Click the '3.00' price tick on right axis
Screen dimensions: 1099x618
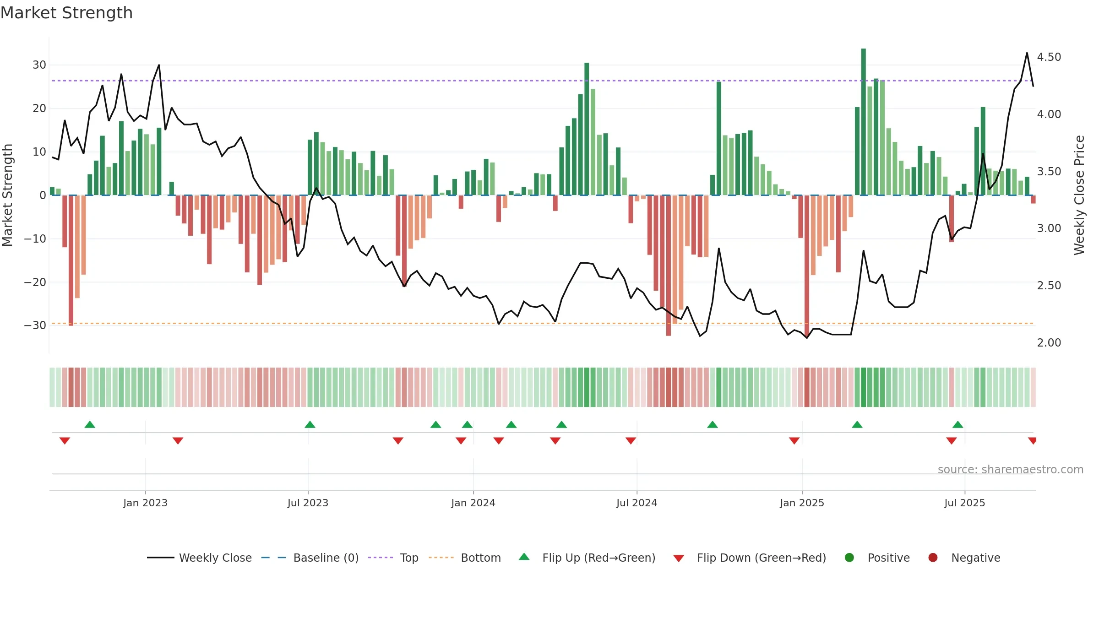[1049, 228]
